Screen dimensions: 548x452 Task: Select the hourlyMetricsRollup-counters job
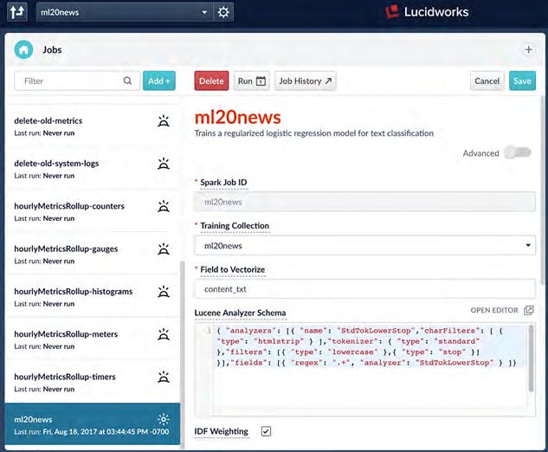(x=69, y=206)
